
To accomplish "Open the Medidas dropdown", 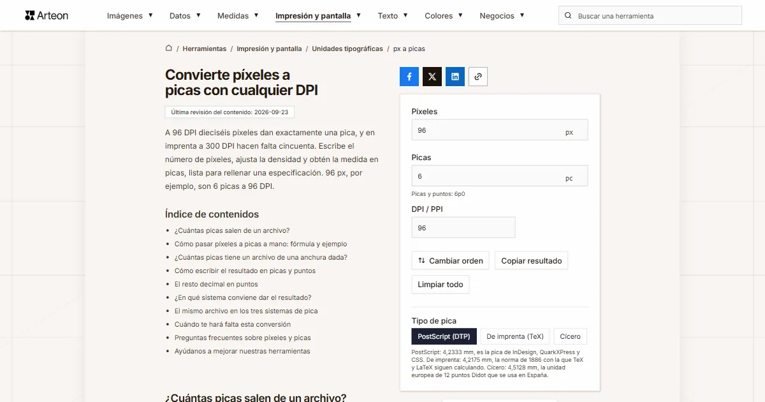I will (x=238, y=16).
